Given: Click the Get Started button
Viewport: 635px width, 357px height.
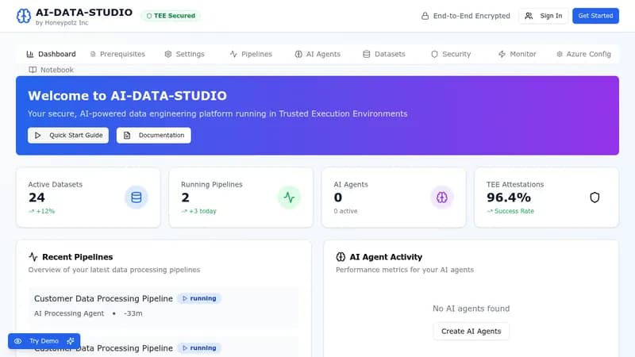Looking at the screenshot, I should coord(595,16).
